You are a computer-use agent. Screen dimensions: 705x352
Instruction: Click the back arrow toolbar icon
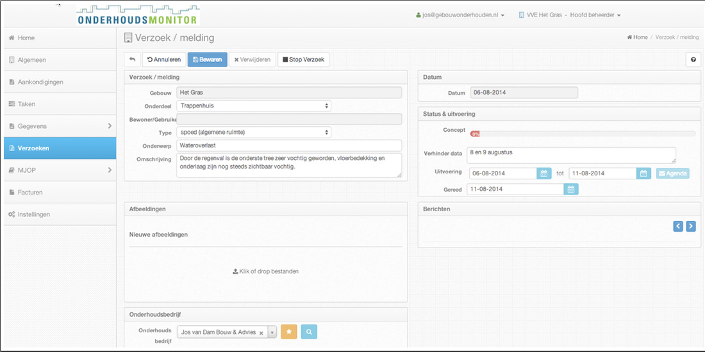[x=132, y=60]
